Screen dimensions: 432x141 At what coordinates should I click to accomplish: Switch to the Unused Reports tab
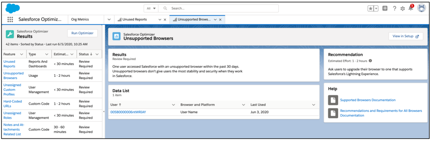pyautogui.click(x=135, y=20)
